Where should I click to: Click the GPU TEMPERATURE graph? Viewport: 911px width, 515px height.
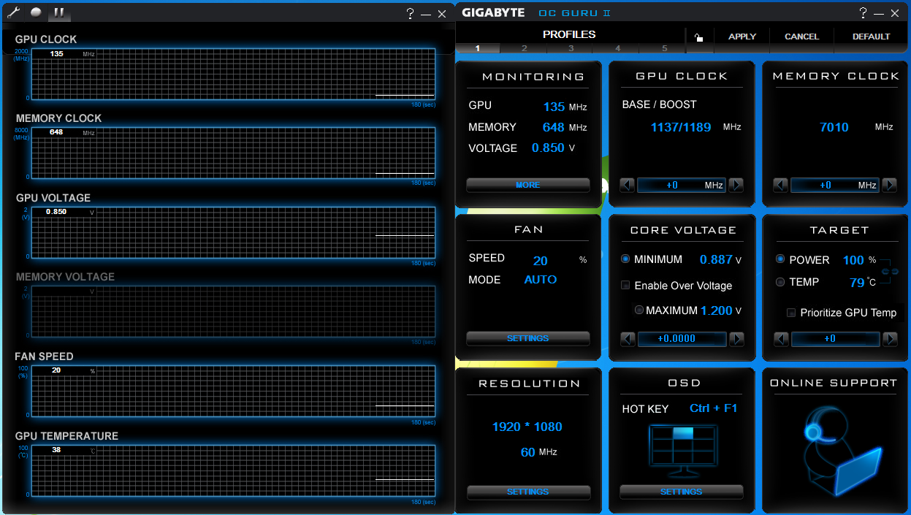[233, 470]
